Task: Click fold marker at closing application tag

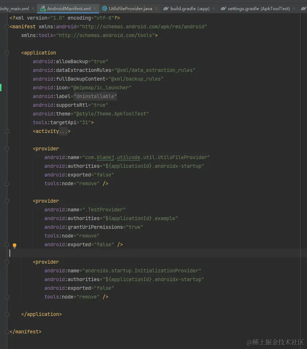Action: coord(7,314)
